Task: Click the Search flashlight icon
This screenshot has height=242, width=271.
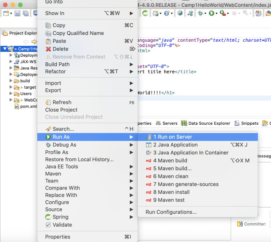Action: [x=48, y=129]
